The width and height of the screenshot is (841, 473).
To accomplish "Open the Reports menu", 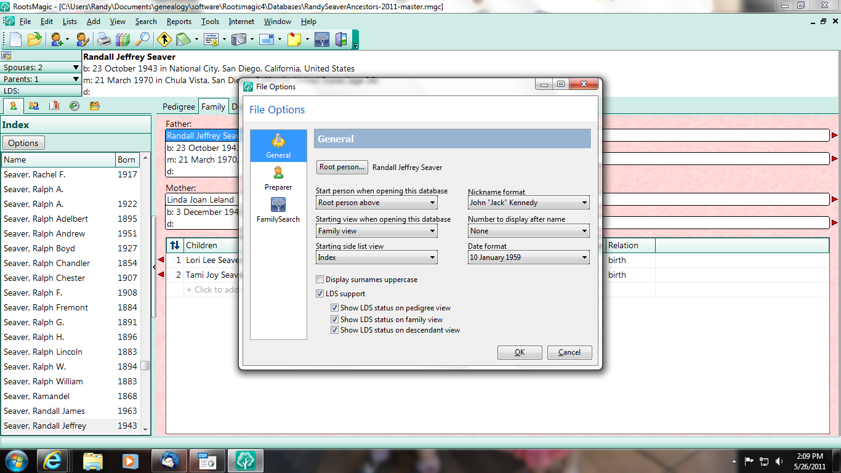I will [179, 22].
